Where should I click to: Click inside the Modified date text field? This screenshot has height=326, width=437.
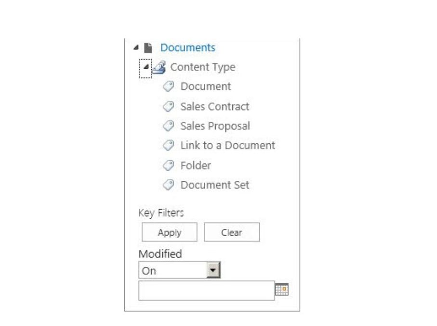(206, 290)
